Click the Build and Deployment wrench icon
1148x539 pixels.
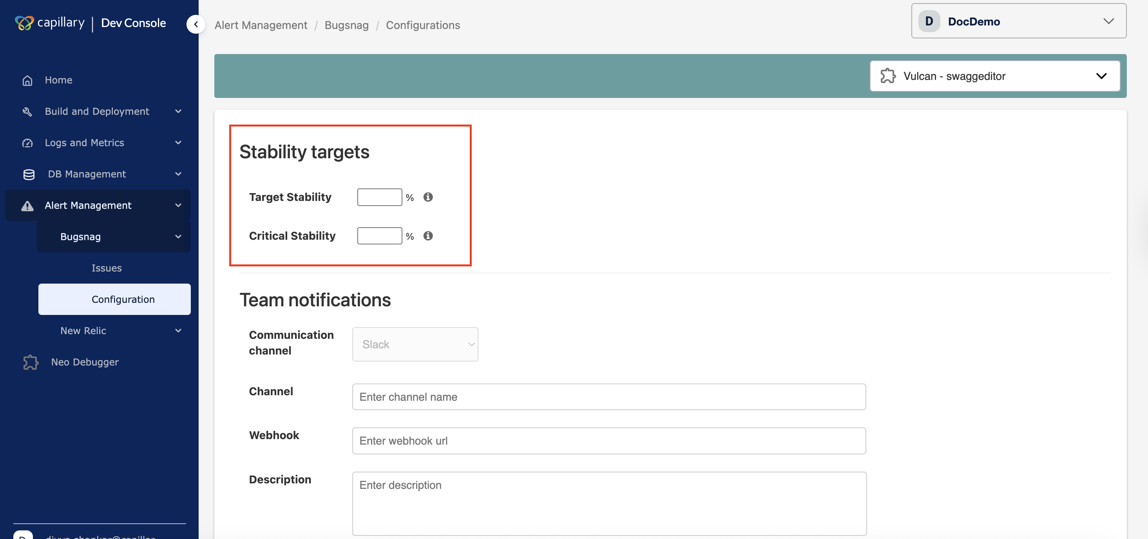click(28, 111)
